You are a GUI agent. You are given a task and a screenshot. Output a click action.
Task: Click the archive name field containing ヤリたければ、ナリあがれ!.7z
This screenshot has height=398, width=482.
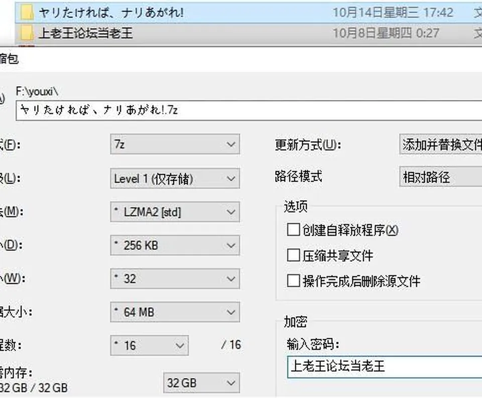point(249,110)
